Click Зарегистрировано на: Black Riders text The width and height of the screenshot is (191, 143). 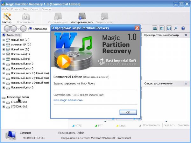coord(74,83)
